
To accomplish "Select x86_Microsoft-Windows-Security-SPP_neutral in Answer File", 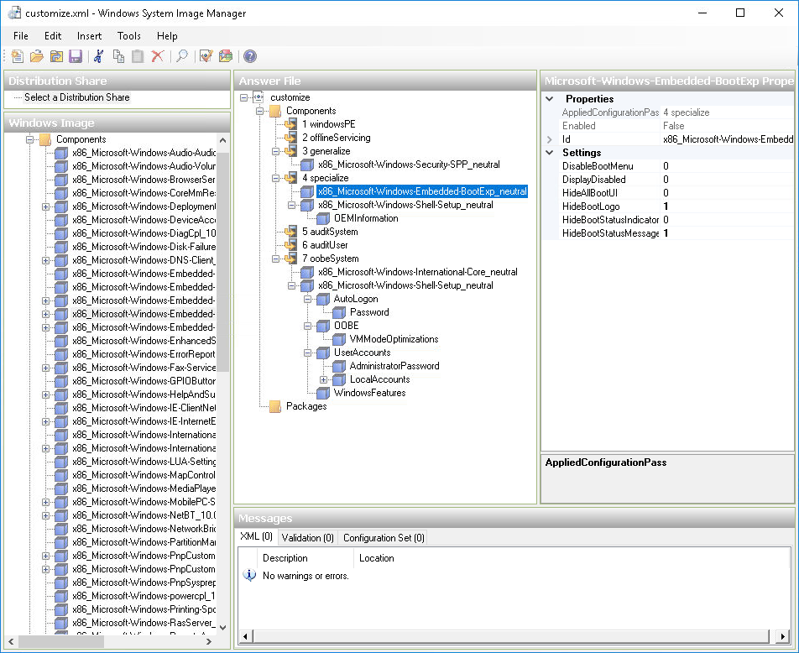I will click(x=409, y=165).
